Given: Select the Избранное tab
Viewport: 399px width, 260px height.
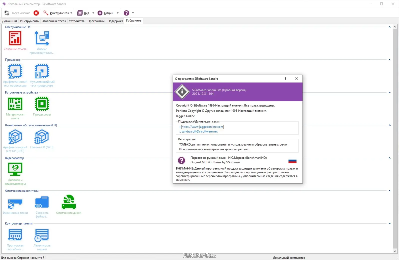Looking at the screenshot, I should (134, 21).
